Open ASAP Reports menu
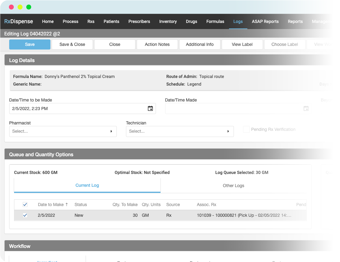Image resolution: width=340 pixels, height=262 pixels. click(x=265, y=21)
